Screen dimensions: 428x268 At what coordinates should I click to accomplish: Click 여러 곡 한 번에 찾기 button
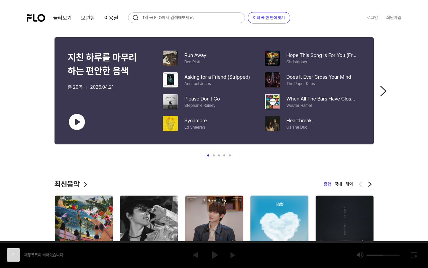(x=269, y=18)
